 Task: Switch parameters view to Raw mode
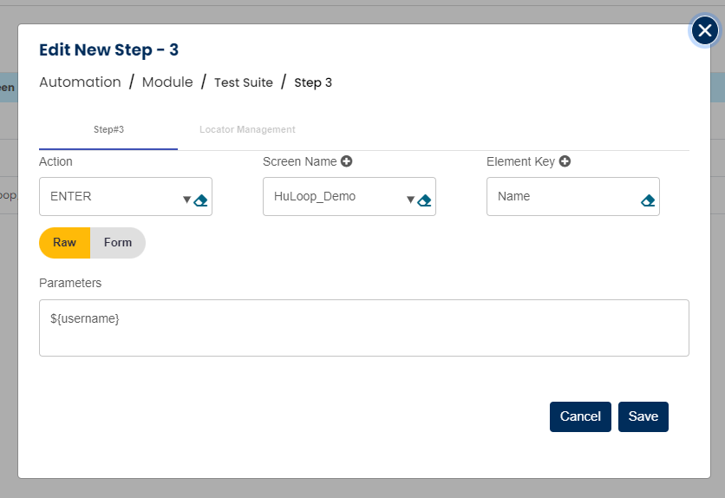click(65, 243)
